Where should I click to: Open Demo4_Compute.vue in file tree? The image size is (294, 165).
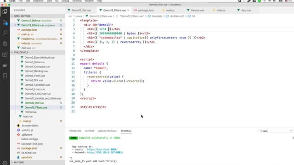[x=38, y=66]
